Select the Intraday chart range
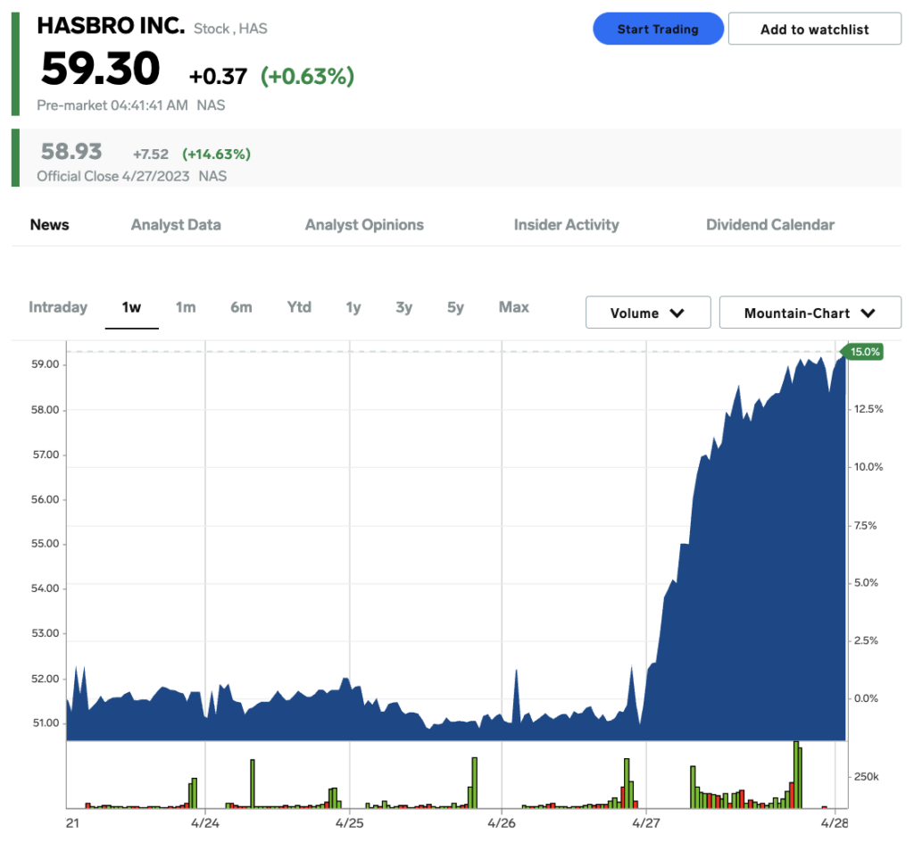 pos(58,307)
